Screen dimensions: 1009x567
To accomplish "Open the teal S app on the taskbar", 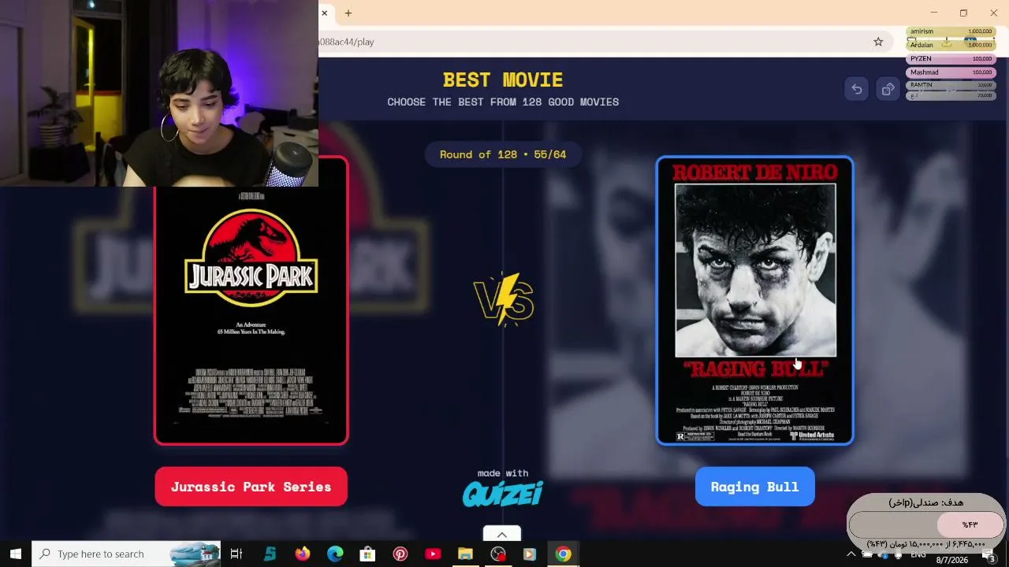I will tap(270, 554).
